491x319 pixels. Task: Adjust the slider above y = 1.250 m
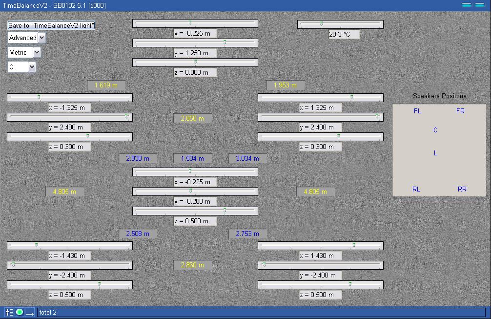coord(195,43)
